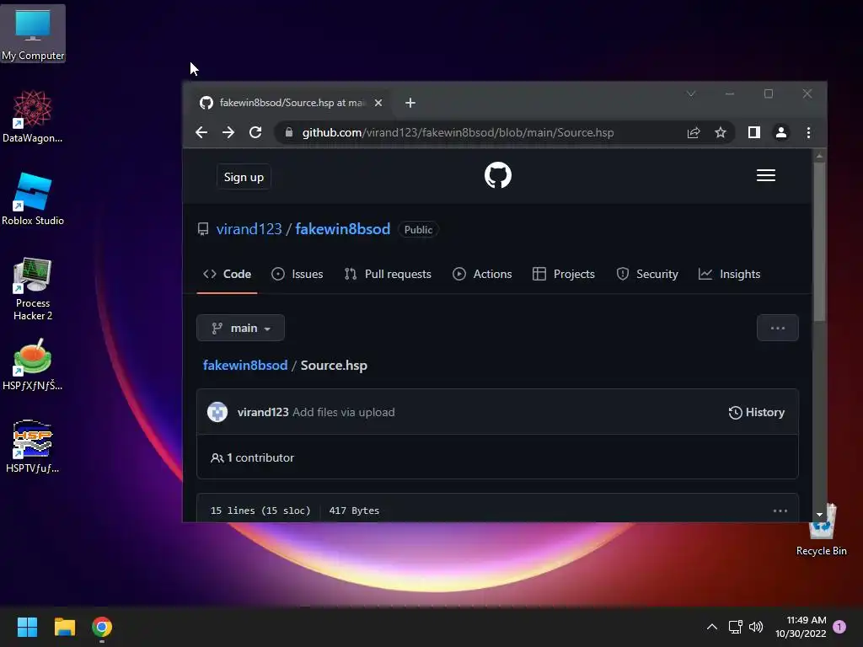Open the main branch dropdown
Screen dimensions: 863x647
[240, 328]
